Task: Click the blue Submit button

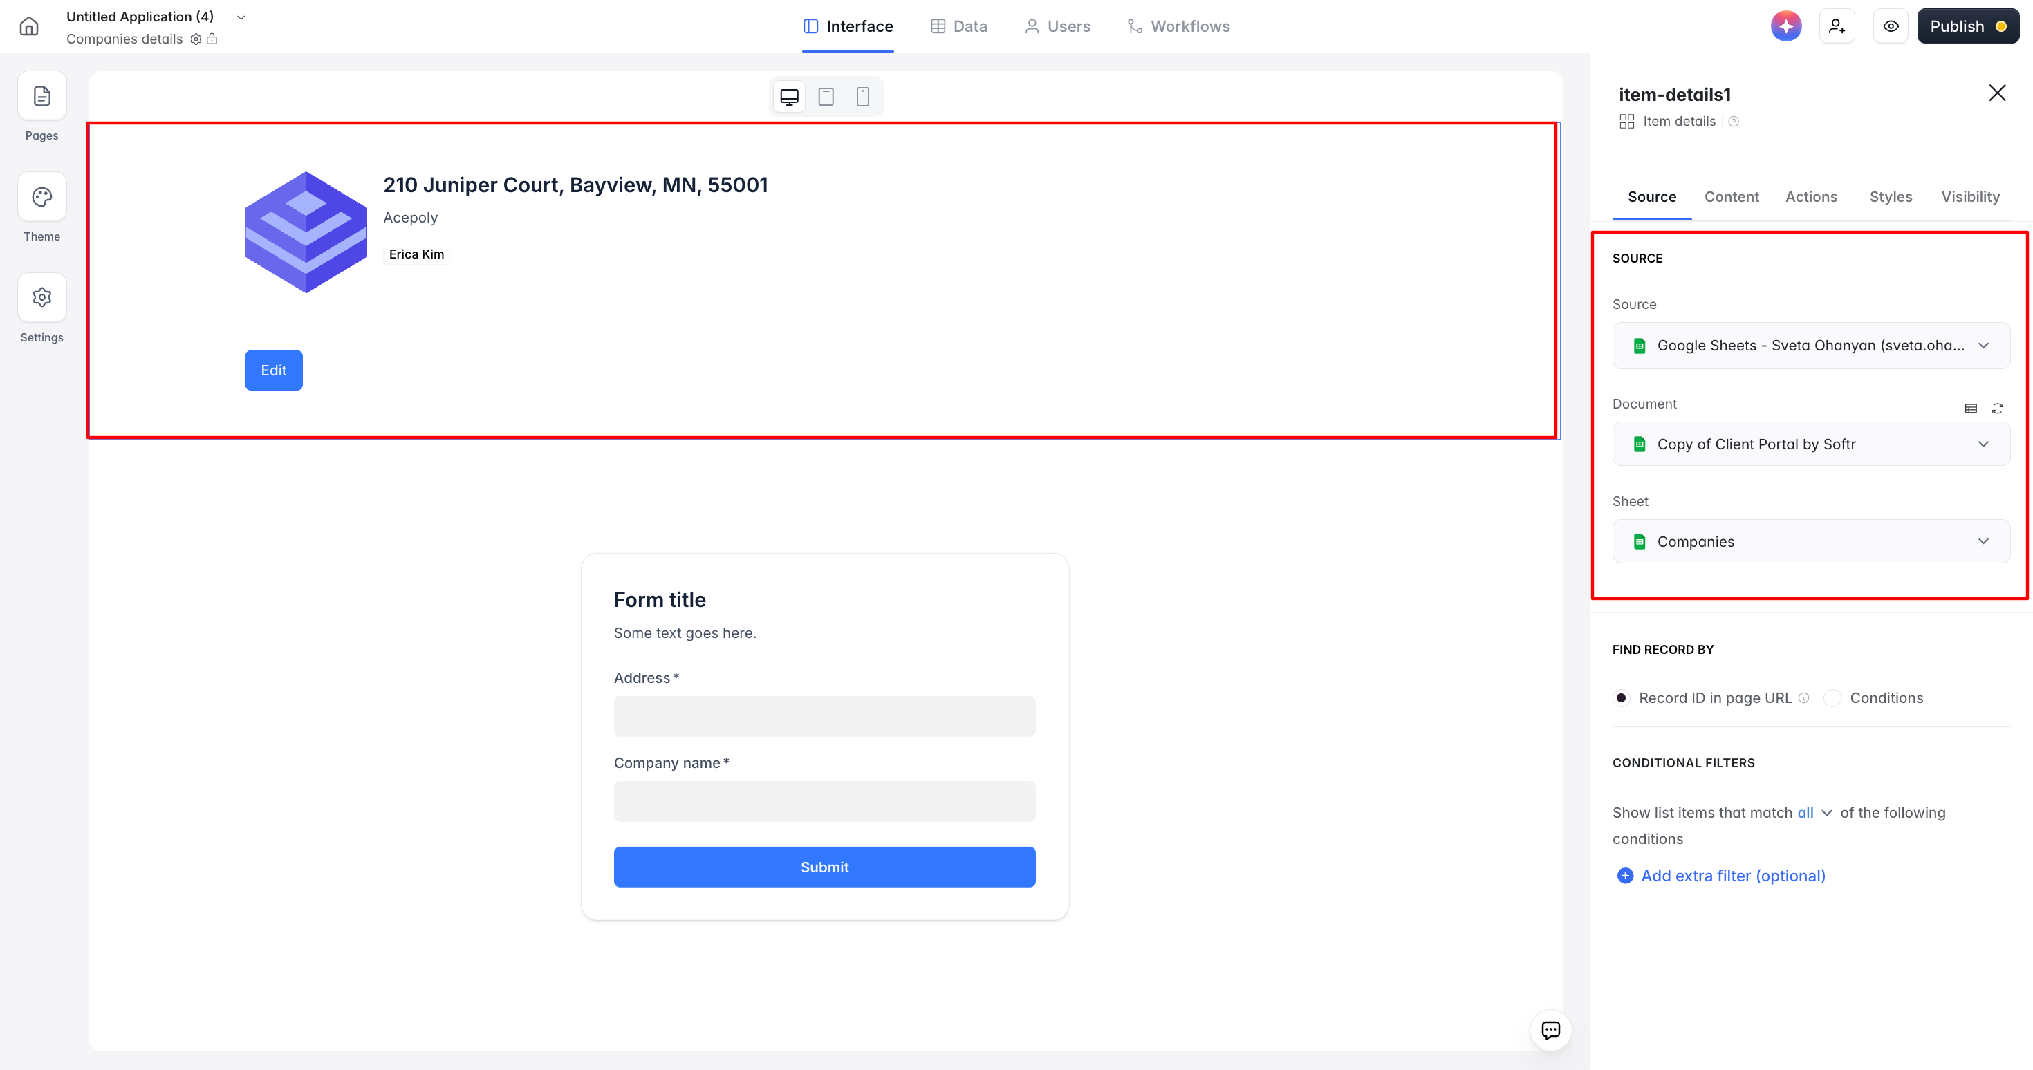Action: [824, 867]
